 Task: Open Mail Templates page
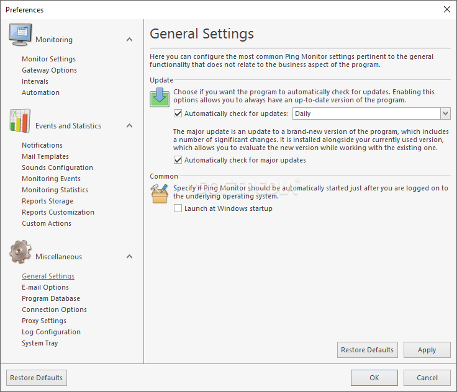[45, 156]
